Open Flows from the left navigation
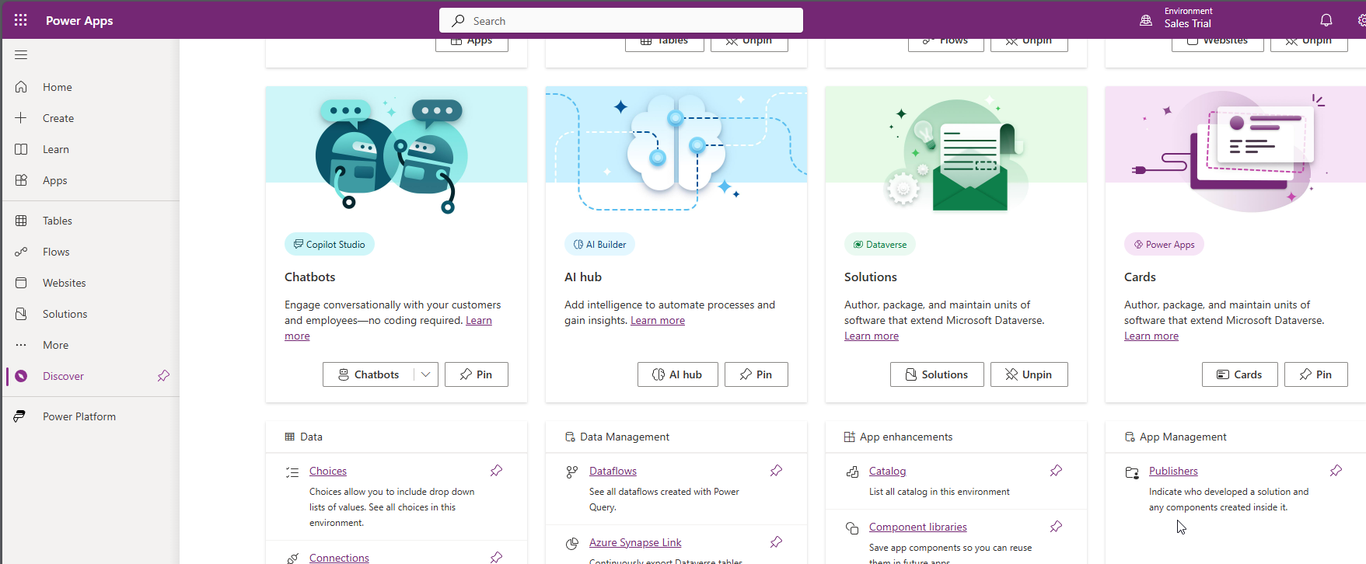 pos(56,252)
